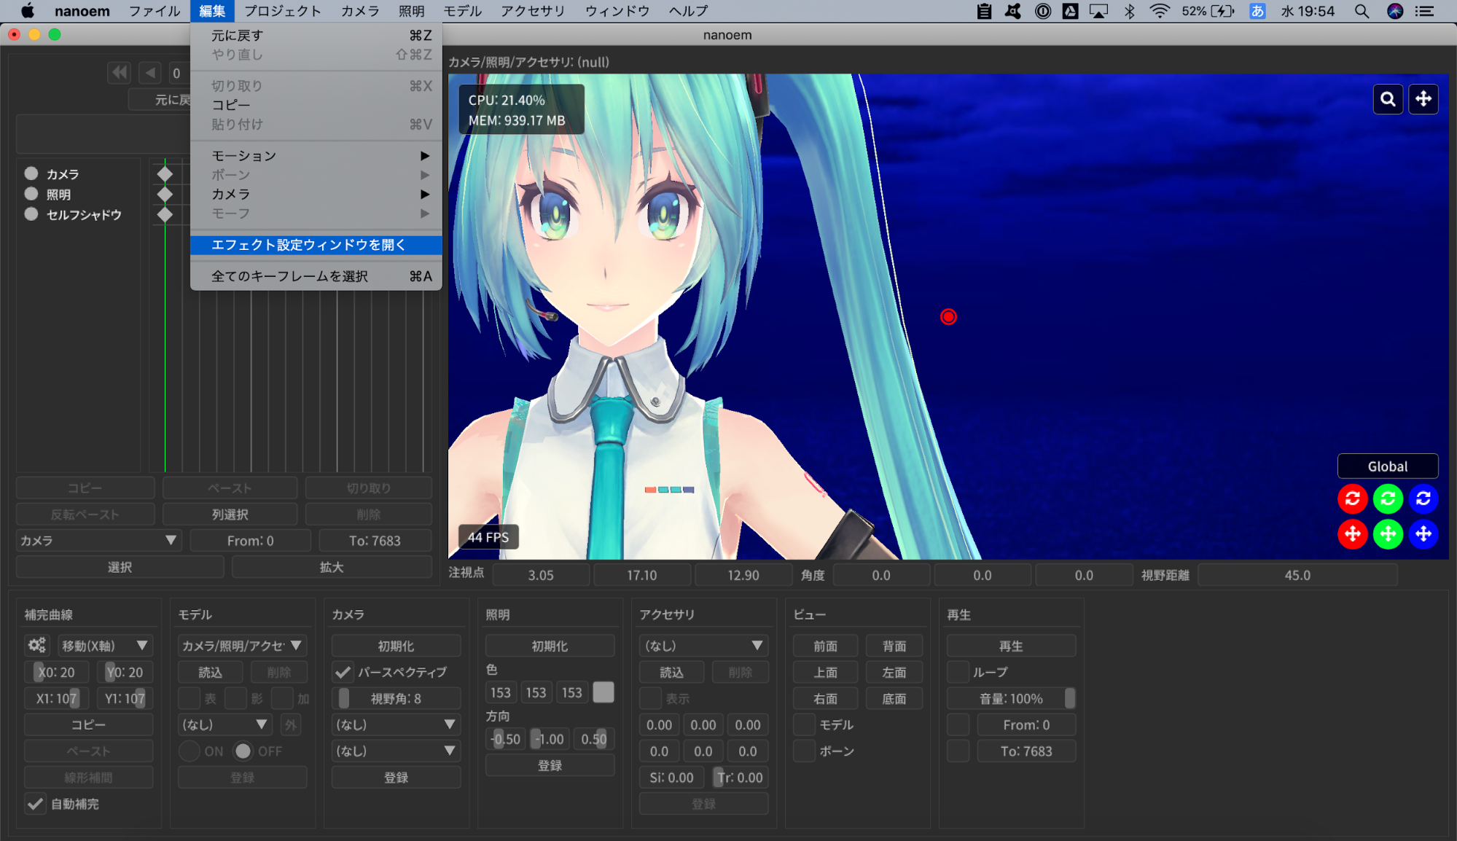Image resolution: width=1457 pixels, height=841 pixels.
Task: Expand the モーション submenu
Action: [x=316, y=156]
